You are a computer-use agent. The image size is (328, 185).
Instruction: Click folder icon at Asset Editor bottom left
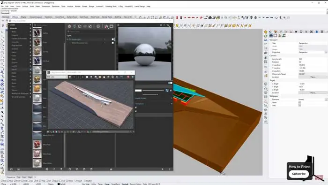pyautogui.click(x=12, y=169)
